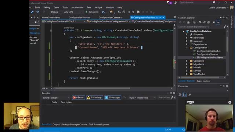Click the Property Pages wrench icon
235x132 pixels.
coord(189,95)
